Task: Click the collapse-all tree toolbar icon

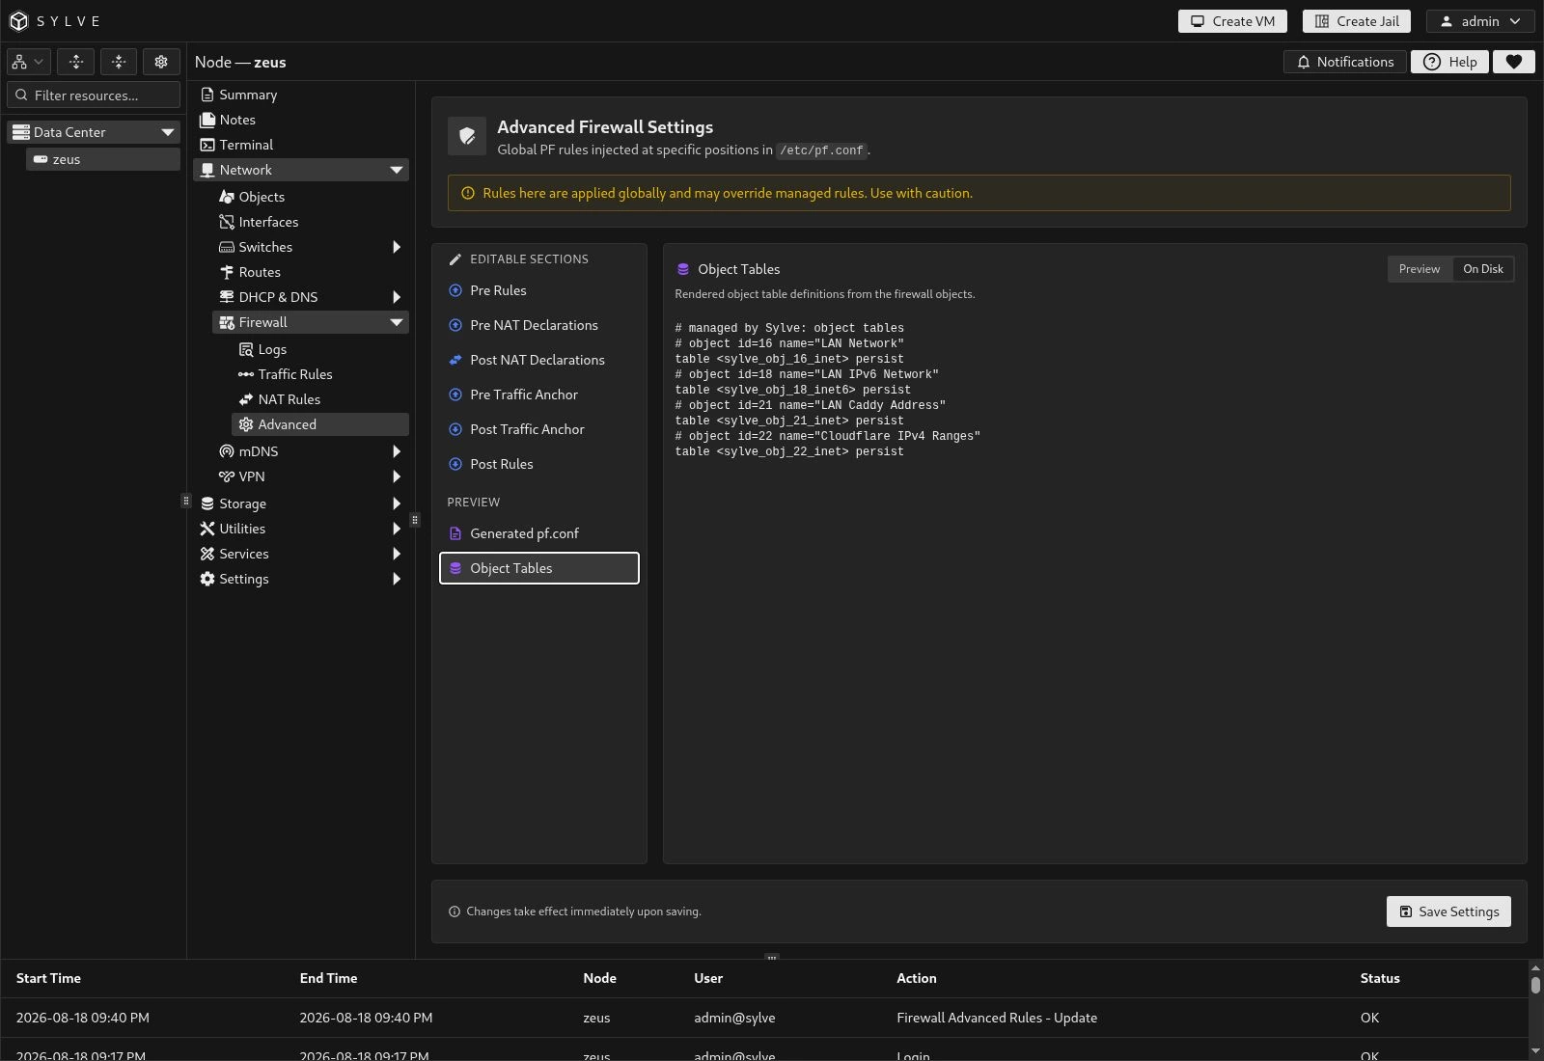Action: pos(119,62)
